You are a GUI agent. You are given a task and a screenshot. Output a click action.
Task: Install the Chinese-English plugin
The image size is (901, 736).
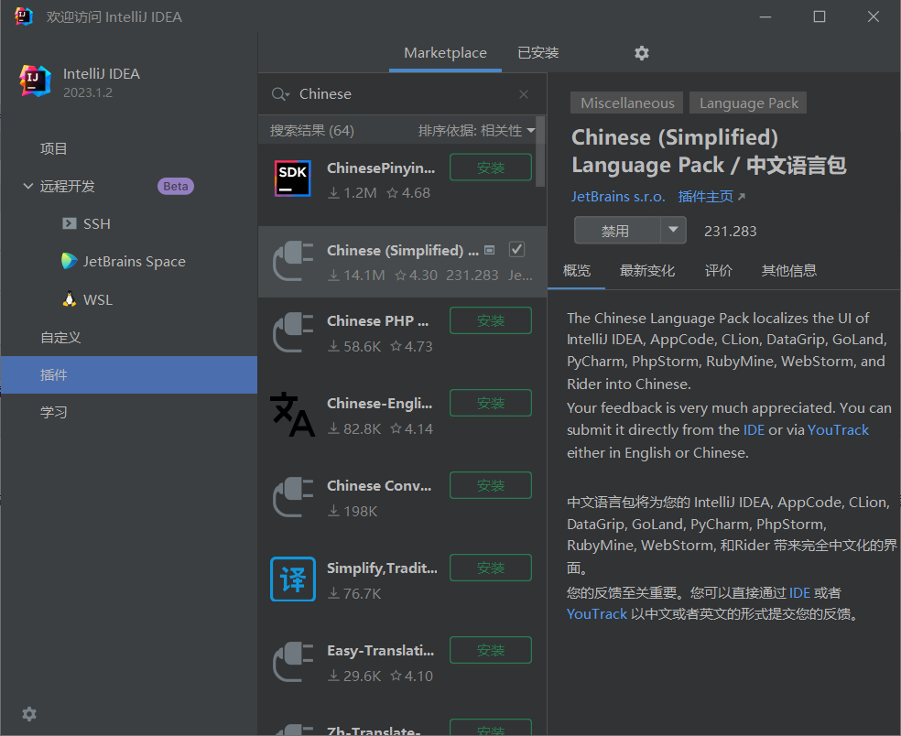tap(491, 403)
